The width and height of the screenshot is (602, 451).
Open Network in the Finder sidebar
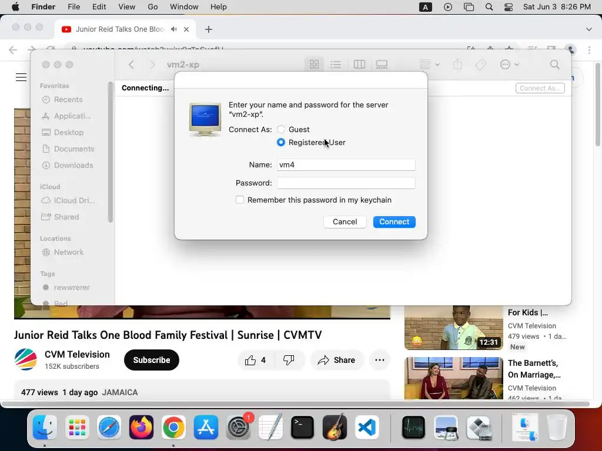[63, 253]
